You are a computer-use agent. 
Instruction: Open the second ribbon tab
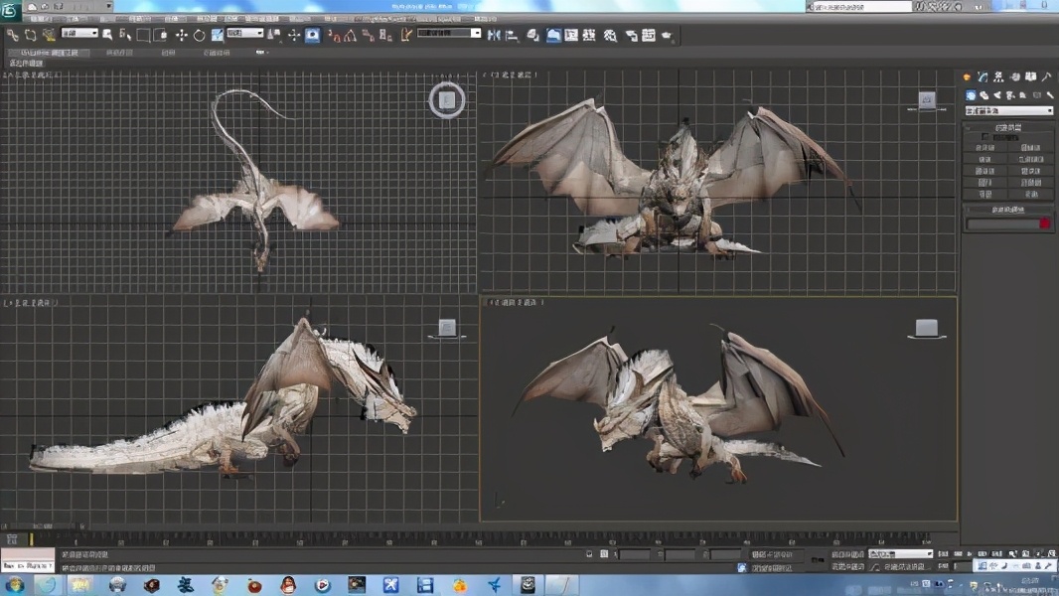pos(119,53)
